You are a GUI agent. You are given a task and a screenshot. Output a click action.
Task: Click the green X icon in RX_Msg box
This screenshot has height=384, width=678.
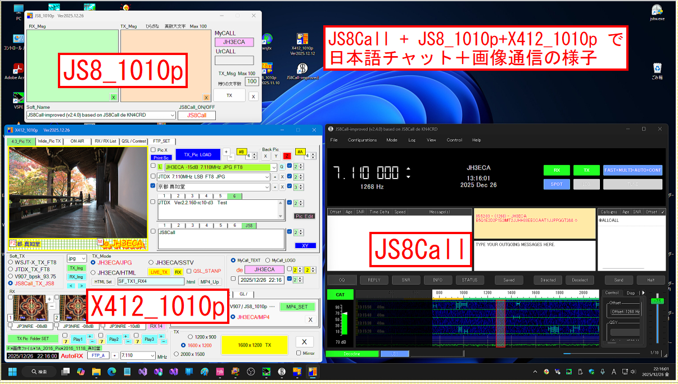pos(113,97)
